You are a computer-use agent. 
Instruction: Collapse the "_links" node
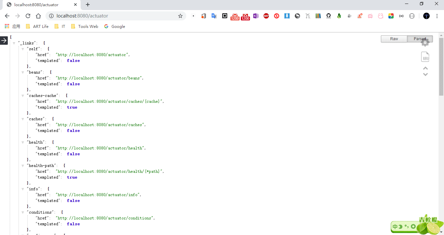[x=14, y=43]
